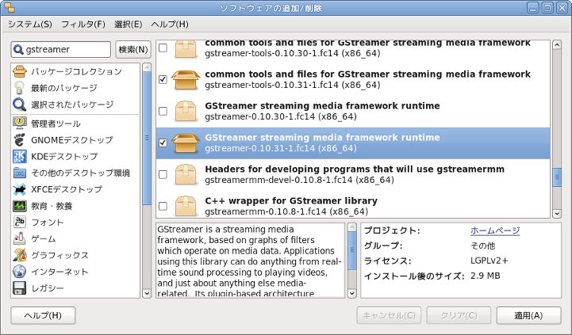This screenshot has height=335, width=572.
Task: Select 'C++ wrapper for GStreamer library' title
Action: tap(291, 201)
